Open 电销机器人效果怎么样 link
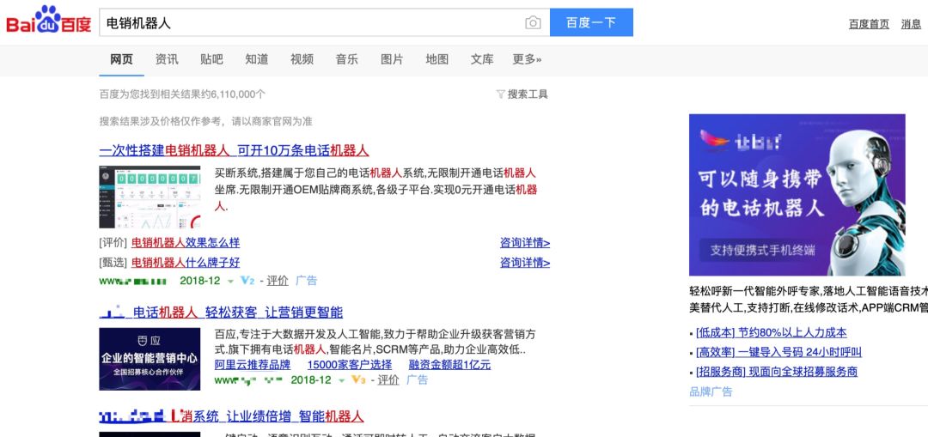The width and height of the screenshot is (928, 437). pos(186,242)
